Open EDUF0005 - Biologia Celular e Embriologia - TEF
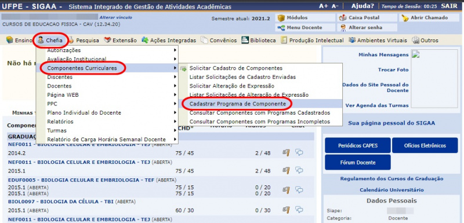This screenshot has height=223, width=464. point(81,180)
